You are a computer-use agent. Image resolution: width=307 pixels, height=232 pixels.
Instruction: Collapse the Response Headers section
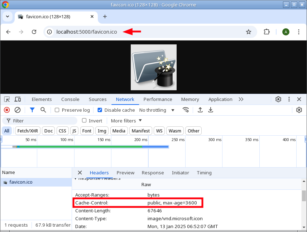click(x=75, y=179)
